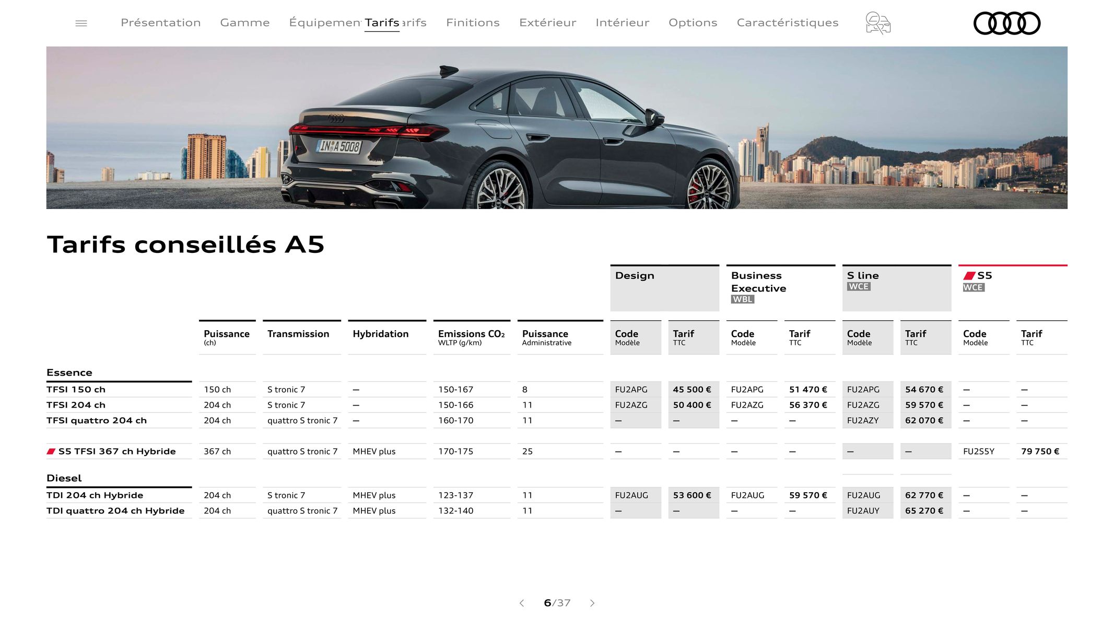
Task: Click the WBL badge under Business Executive
Action: 743,299
